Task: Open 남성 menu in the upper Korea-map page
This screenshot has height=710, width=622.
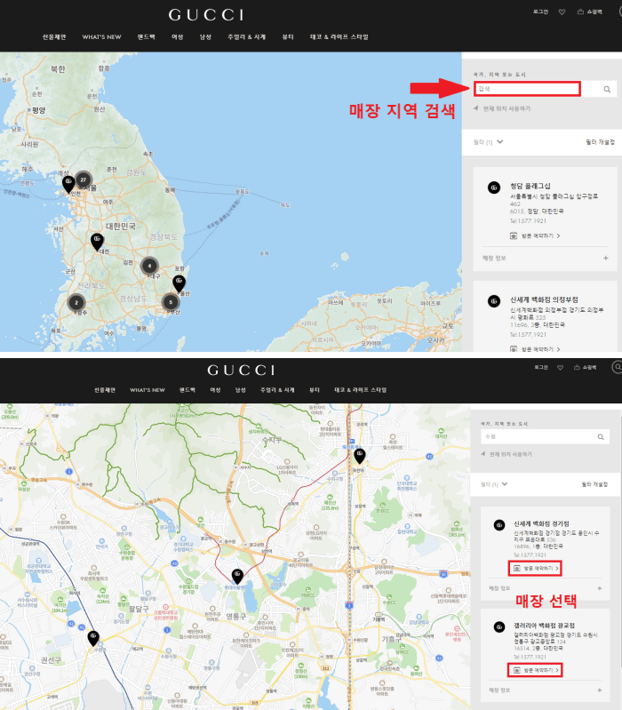Action: point(205,37)
